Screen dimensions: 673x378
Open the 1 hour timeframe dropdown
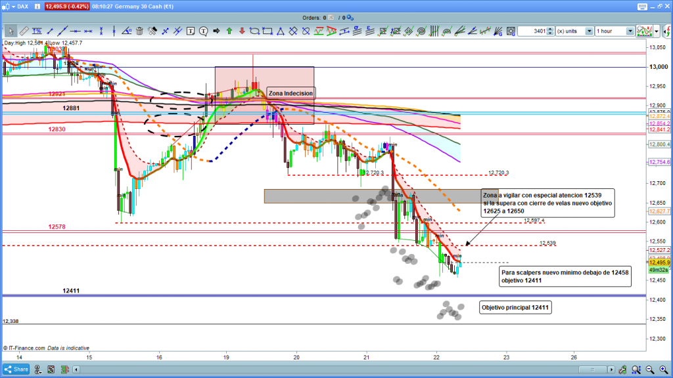[630, 31]
